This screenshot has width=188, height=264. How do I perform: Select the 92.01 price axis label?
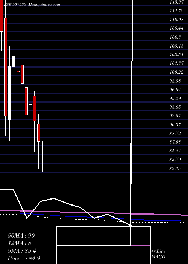[175, 116]
